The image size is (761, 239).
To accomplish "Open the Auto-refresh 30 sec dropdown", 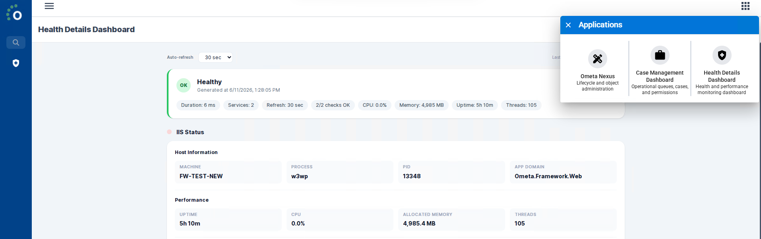I will pos(215,57).
